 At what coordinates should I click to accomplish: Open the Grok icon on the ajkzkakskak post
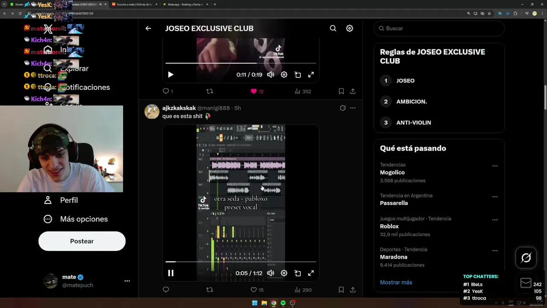[x=343, y=108]
